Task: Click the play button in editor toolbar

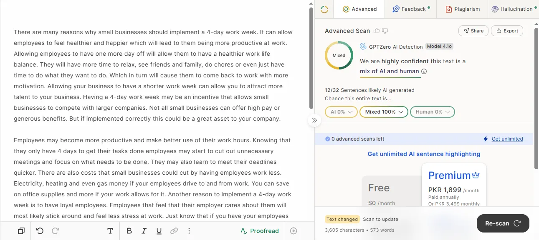Action: 294,231
